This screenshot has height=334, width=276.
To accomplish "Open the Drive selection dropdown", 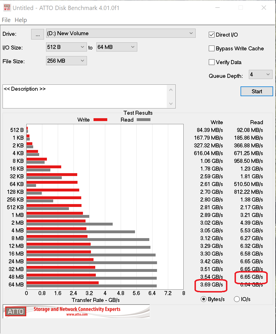I will (120, 33).
